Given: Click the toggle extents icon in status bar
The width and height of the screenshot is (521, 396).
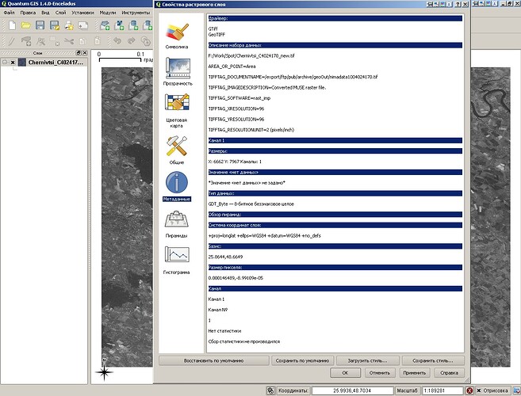Looking at the screenshot, I should coord(270,390).
